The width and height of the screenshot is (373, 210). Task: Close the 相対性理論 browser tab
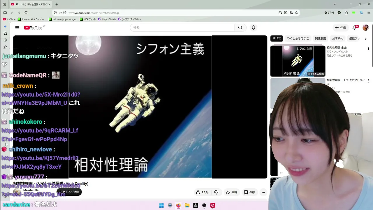[x=49, y=4]
